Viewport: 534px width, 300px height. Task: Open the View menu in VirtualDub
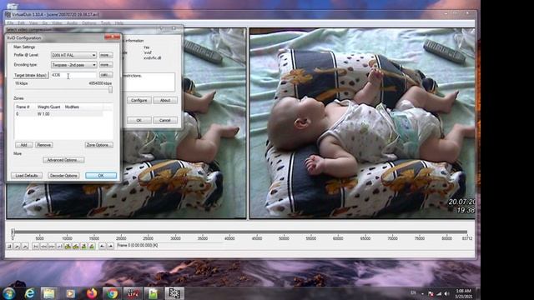(x=33, y=23)
